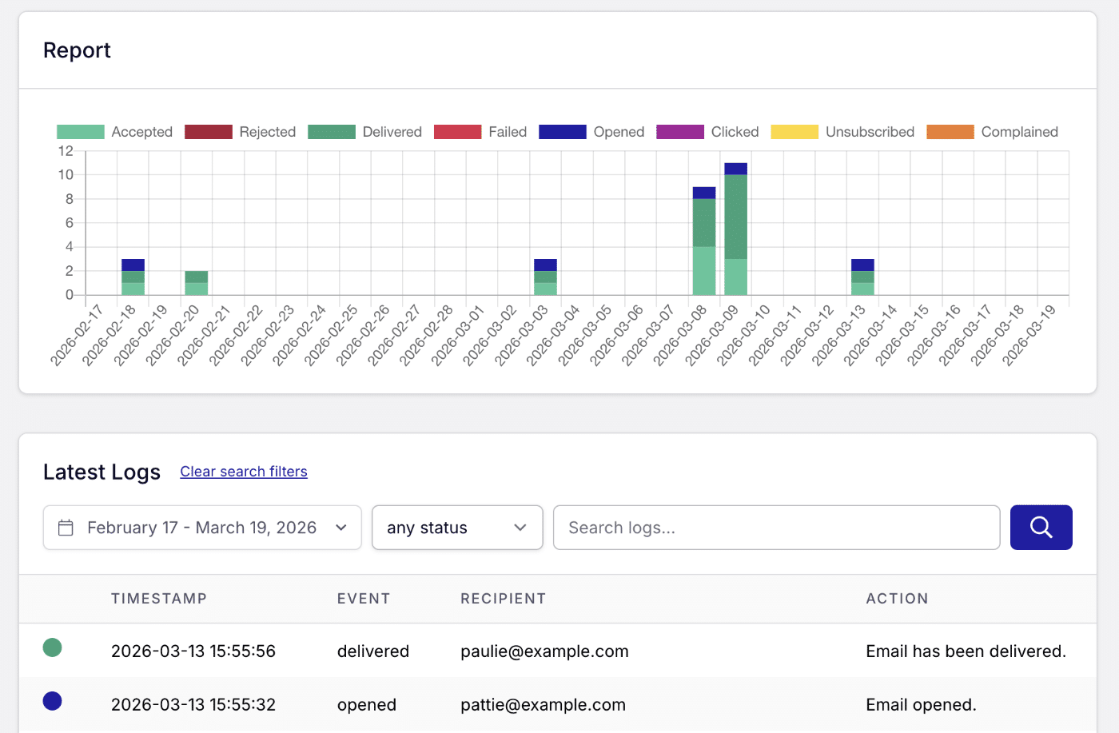Toggle Accepted series in chart legend
The image size is (1119, 733).
115,132
